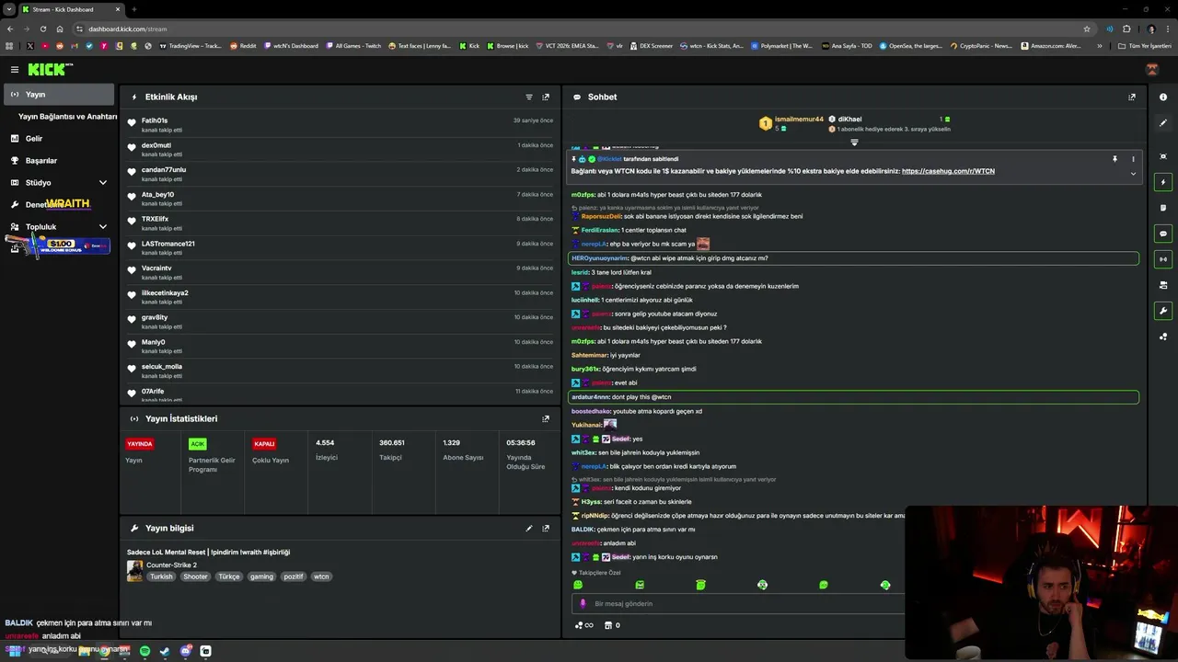Collapse the gift leaderboard arrow
Screen dimensions: 1178x662
tap(854, 143)
